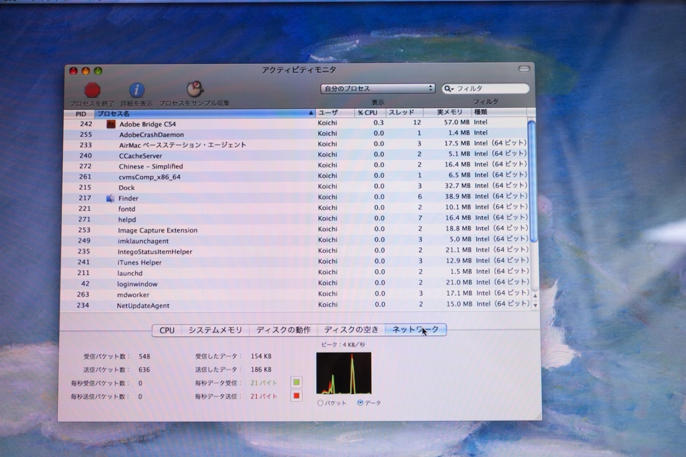Select the helpd process row
Viewport: 686px width, 457px height.
point(295,219)
